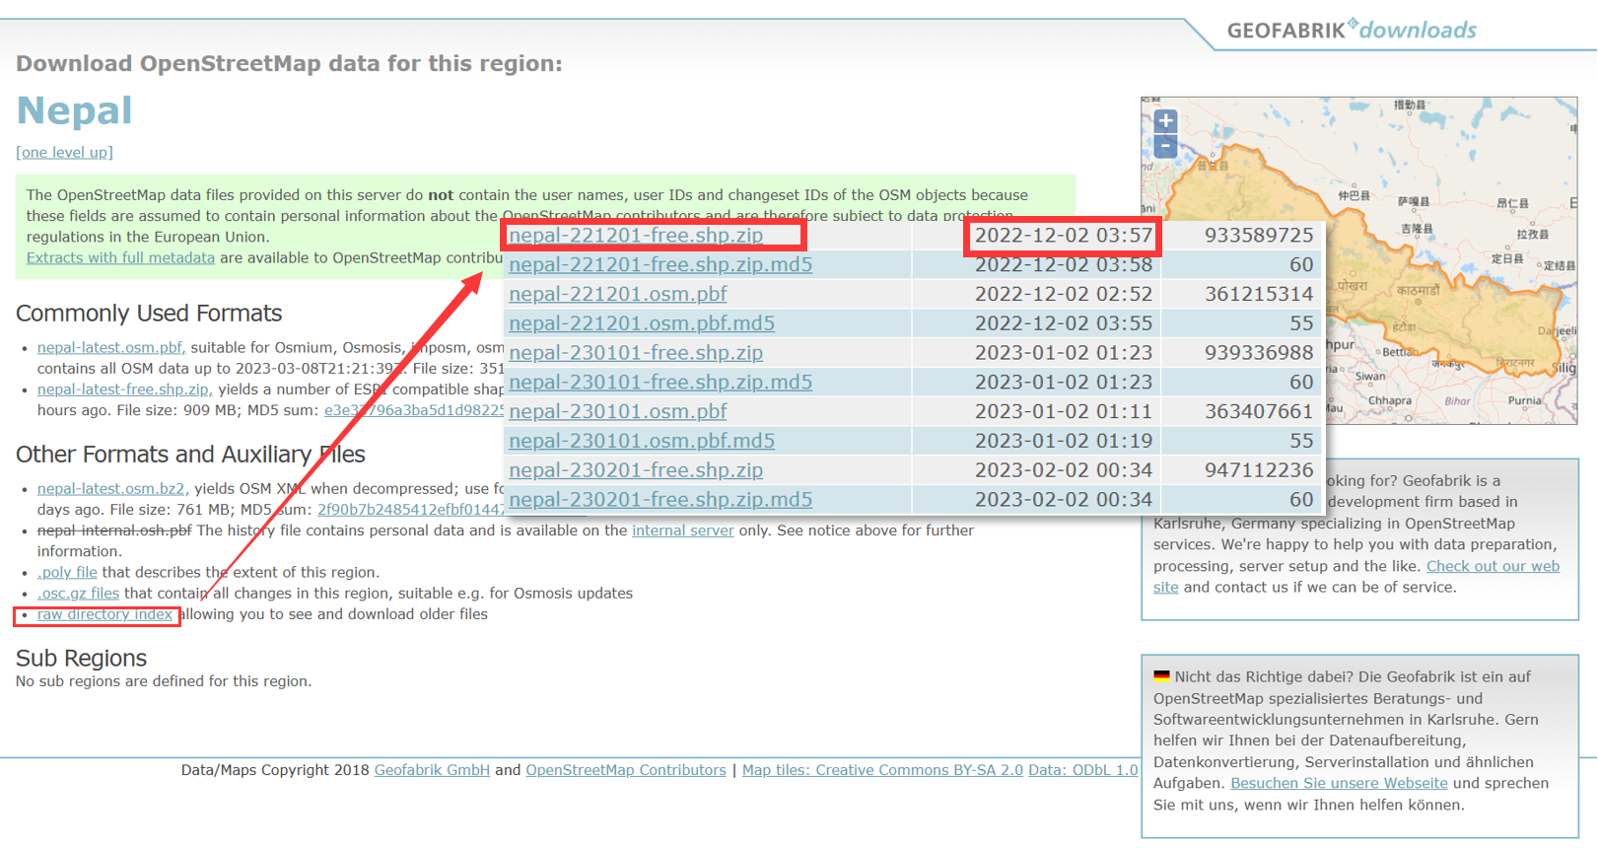Select the date 2023-01-02 01:11
This screenshot has height=848, width=1598.
tap(1064, 411)
